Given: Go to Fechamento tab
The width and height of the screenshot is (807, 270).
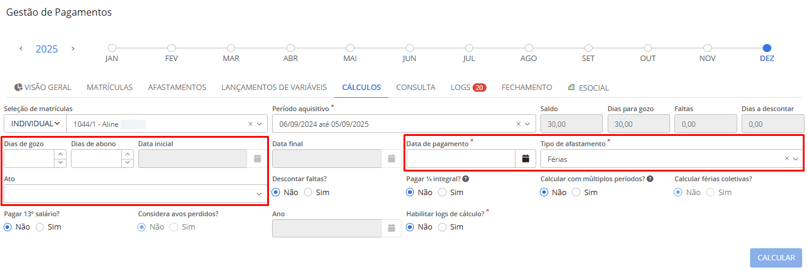Looking at the screenshot, I should pos(526,88).
